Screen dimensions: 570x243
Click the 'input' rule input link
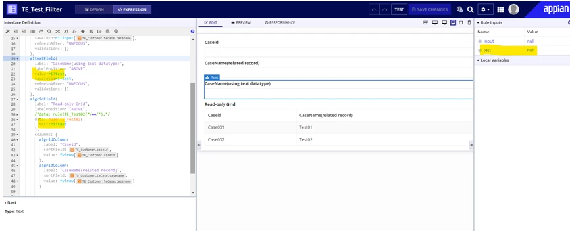tap(488, 41)
